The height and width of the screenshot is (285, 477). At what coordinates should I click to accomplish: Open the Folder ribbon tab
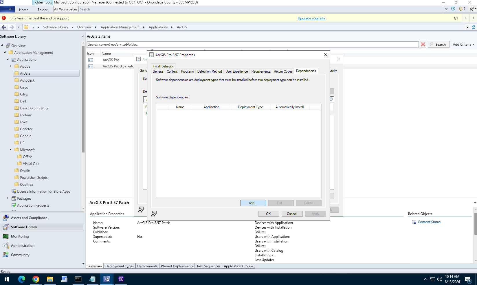pos(43,10)
